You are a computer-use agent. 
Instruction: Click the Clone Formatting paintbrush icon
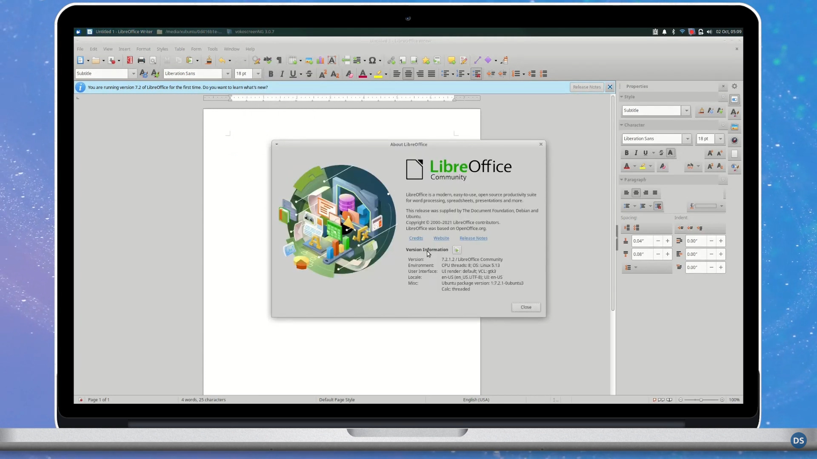209,60
